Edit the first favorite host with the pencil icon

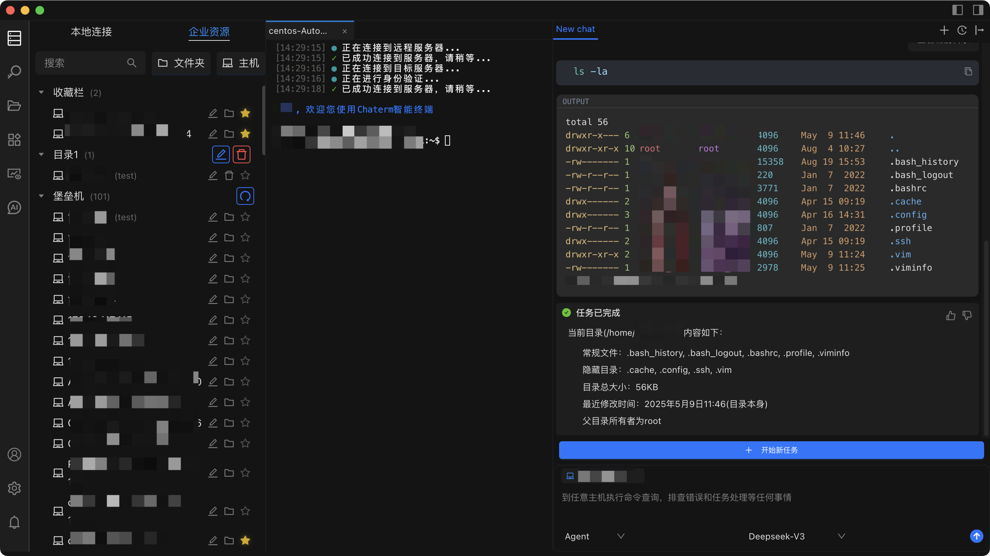[213, 113]
